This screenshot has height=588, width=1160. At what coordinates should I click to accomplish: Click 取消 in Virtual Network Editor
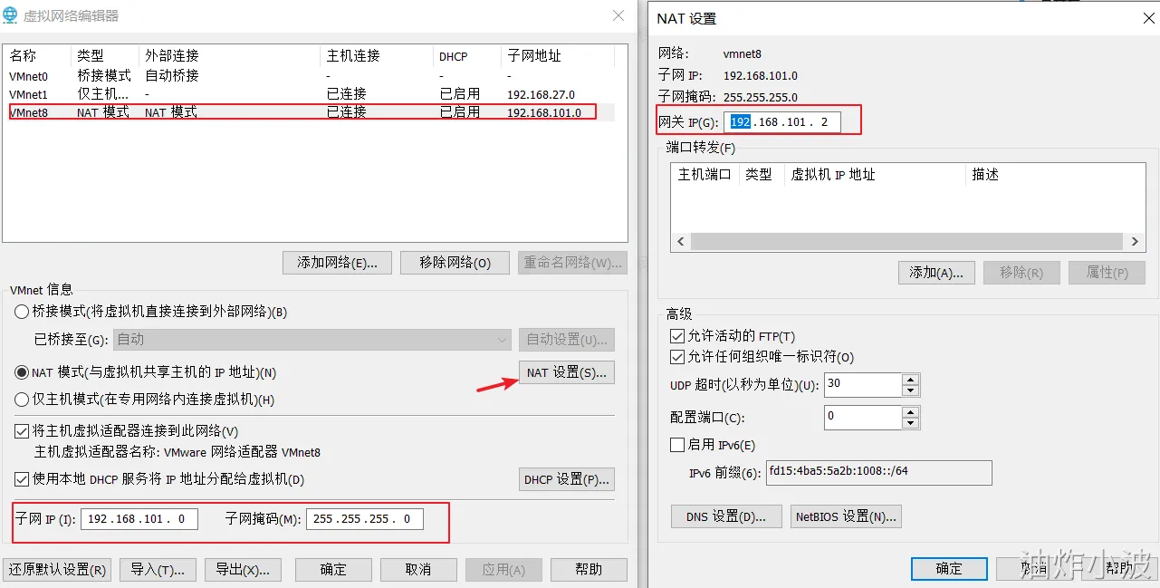[418, 570]
